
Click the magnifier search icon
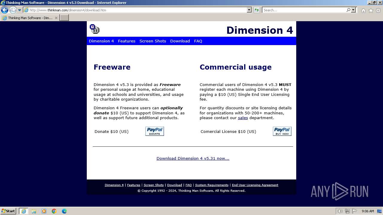point(348,10)
